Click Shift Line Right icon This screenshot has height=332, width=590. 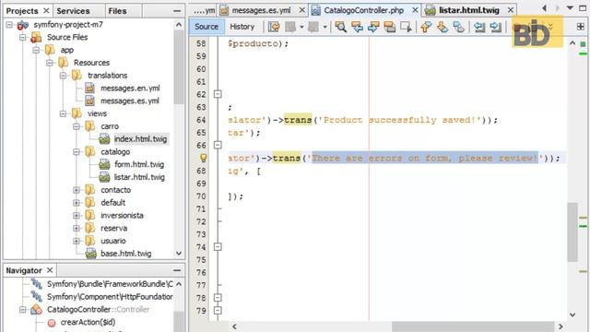coord(496,27)
